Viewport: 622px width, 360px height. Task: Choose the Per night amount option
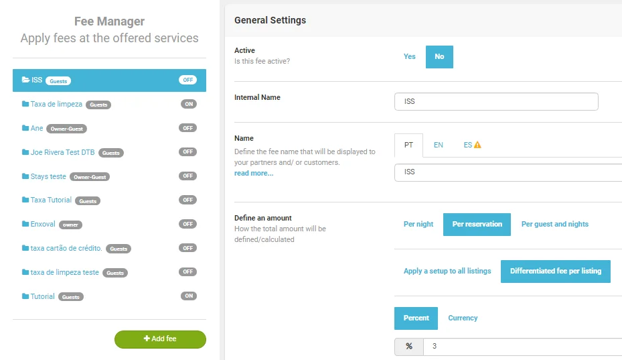(x=418, y=225)
